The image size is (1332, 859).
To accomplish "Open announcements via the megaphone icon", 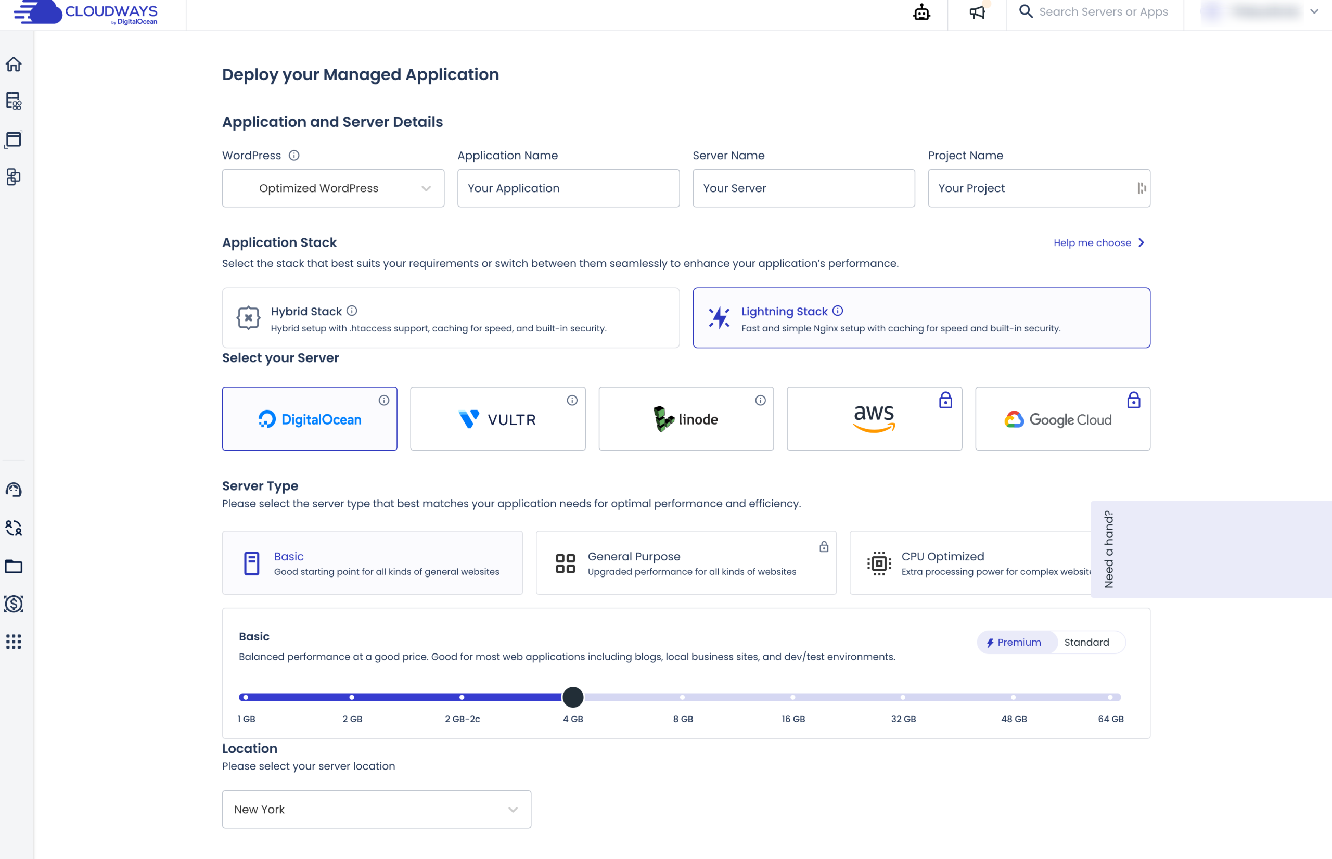I will (x=977, y=12).
